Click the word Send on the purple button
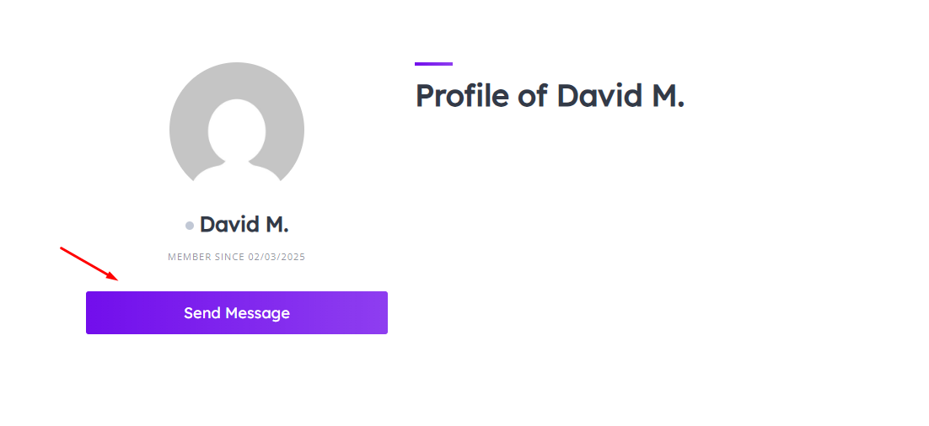The image size is (929, 426). pos(202,313)
